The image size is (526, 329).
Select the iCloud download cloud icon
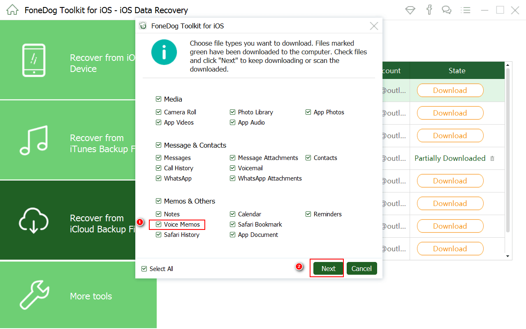coord(34,220)
